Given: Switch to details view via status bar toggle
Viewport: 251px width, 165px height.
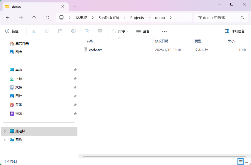Looking at the screenshot, I should [241, 161].
